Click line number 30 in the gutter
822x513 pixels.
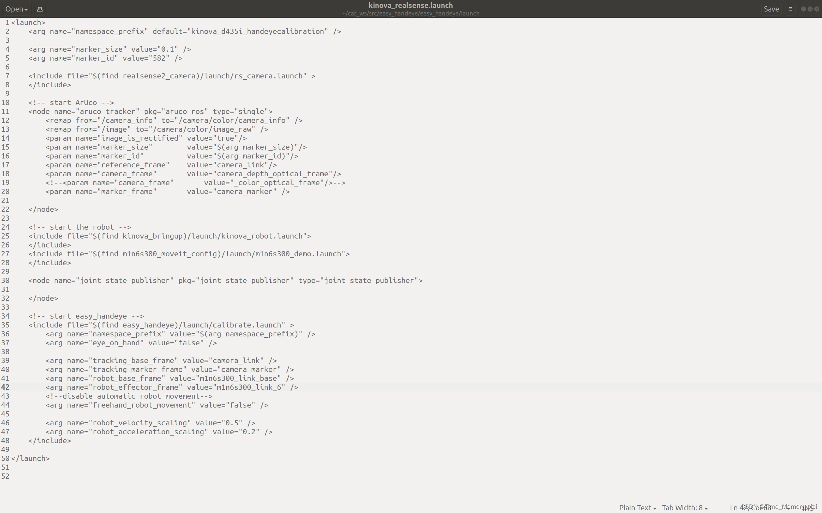(x=5, y=280)
